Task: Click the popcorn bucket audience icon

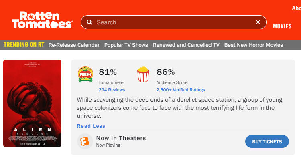Action: (143, 74)
